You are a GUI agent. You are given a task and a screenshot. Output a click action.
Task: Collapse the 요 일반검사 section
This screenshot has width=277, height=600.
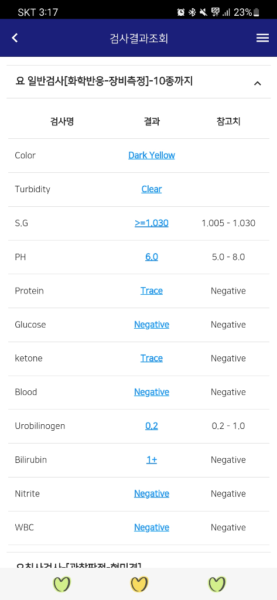click(258, 83)
